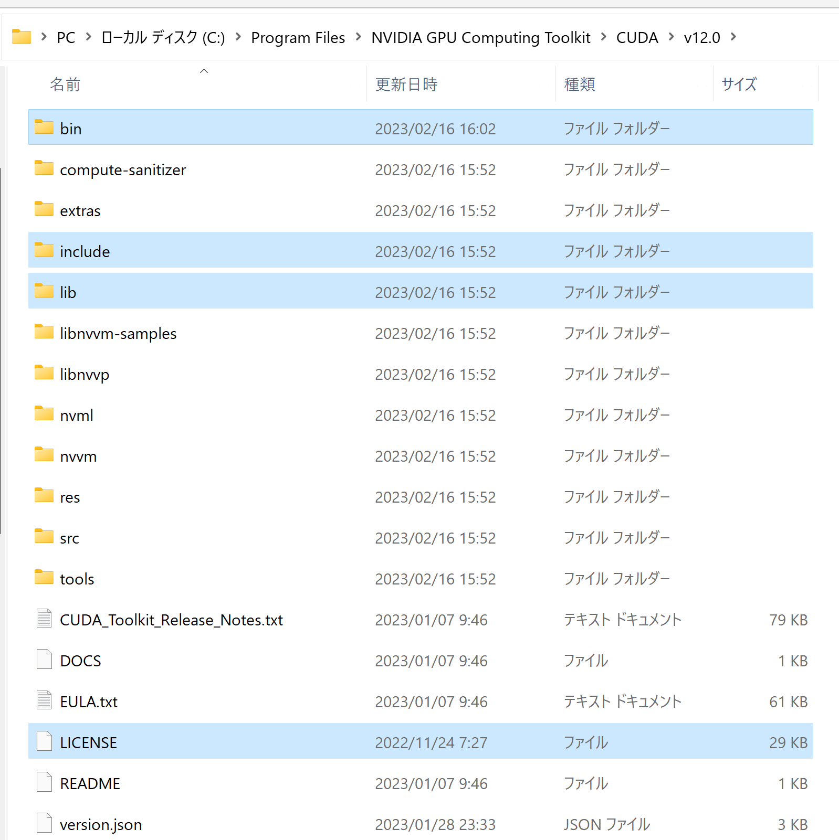
Task: Click the version.json date 2023/01/28 23:33
Action: click(x=435, y=825)
